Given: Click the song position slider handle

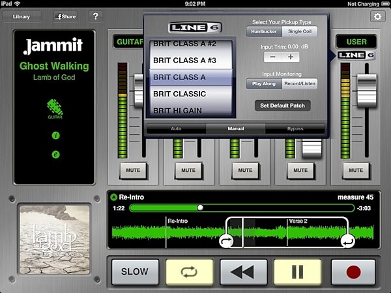Looking at the screenshot, I should pos(200,208).
